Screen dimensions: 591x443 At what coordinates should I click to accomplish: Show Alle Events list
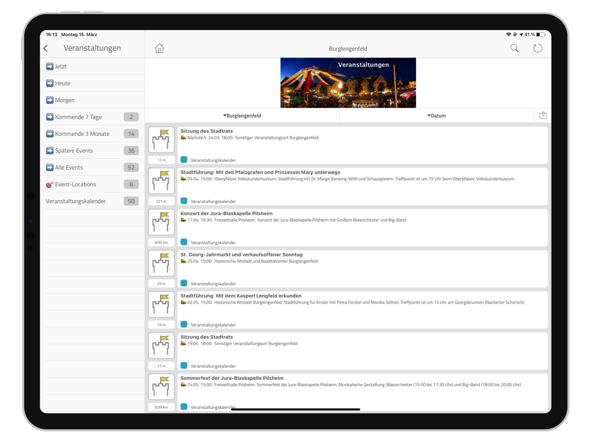point(92,167)
